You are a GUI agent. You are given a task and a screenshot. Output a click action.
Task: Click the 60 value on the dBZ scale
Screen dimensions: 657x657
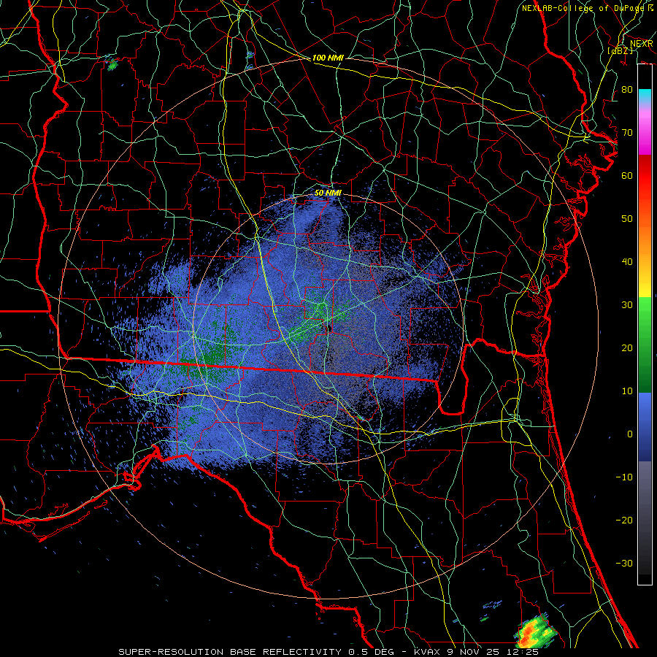pyautogui.click(x=627, y=175)
